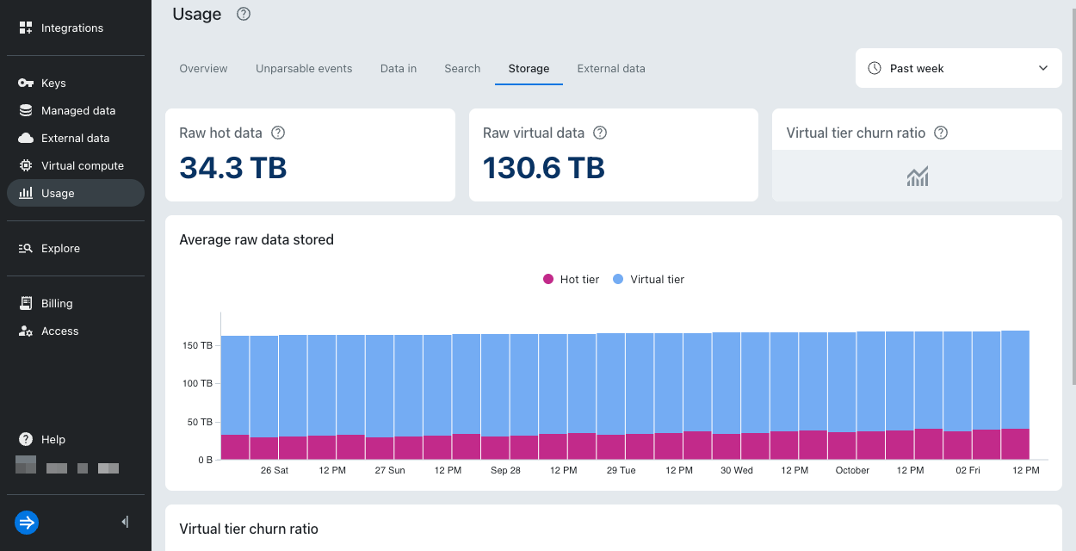Click the chevron arrow of the Past week selector
Screen dimensions: 1076x551
[1043, 68]
